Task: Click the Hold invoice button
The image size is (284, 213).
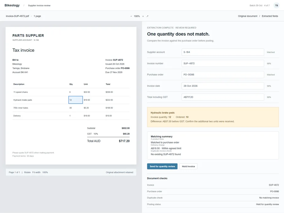Action: tap(188, 166)
